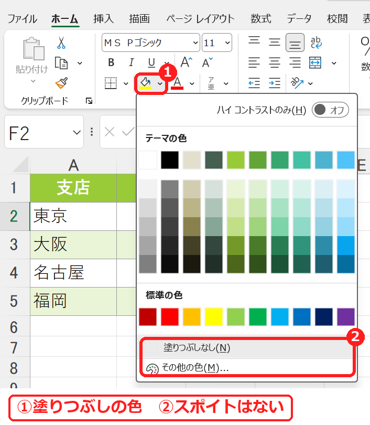
Task: Click the Decrease Indent icon
Action: tap(254, 83)
